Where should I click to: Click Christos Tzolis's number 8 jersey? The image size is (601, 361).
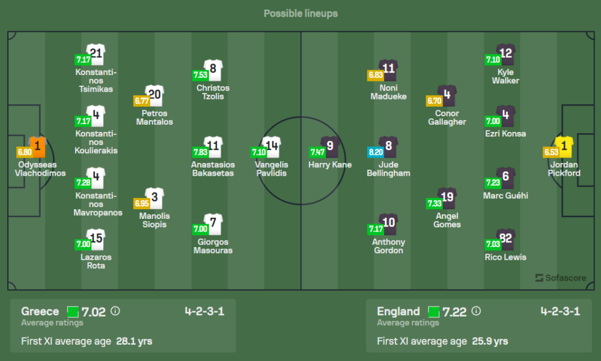click(213, 70)
